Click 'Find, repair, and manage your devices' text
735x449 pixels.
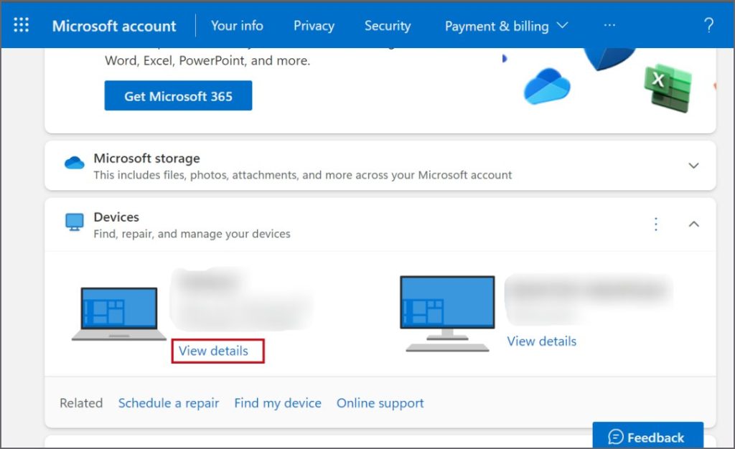[x=192, y=234]
